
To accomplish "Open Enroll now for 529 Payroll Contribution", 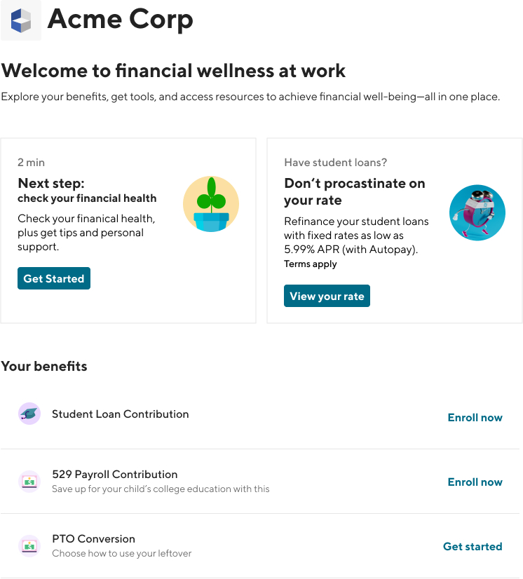I will 475,482.
